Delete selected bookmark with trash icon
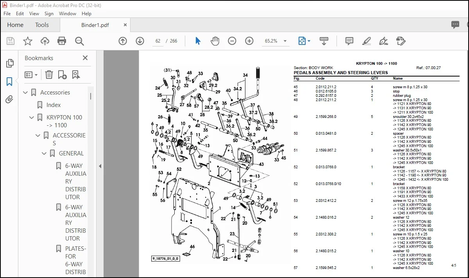 [x=49, y=75]
